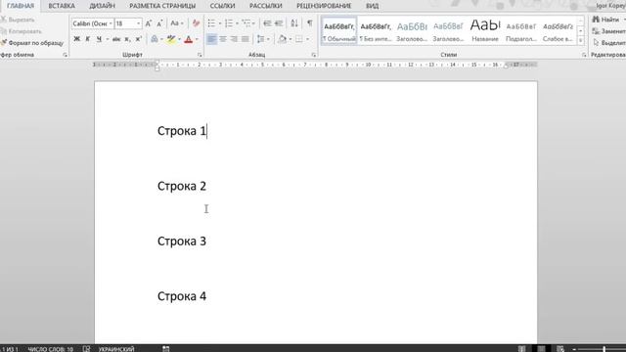626x352 pixels.
Task: Apply Без интервала style
Action: click(376, 30)
